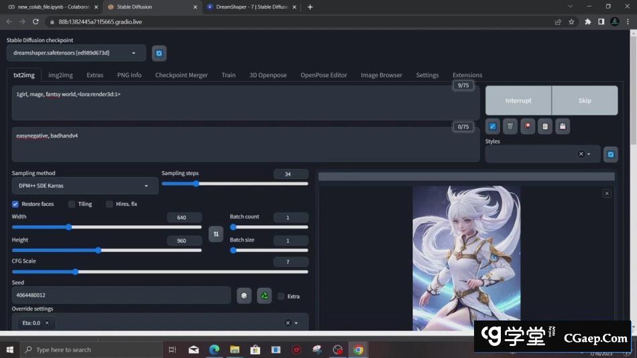Viewport: 637px width, 358px height.
Task: Open the Extensions tab
Action: tap(467, 75)
